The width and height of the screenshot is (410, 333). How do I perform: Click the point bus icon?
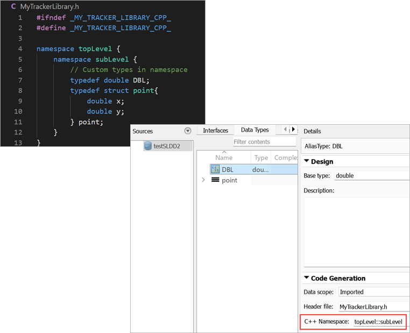(215, 180)
